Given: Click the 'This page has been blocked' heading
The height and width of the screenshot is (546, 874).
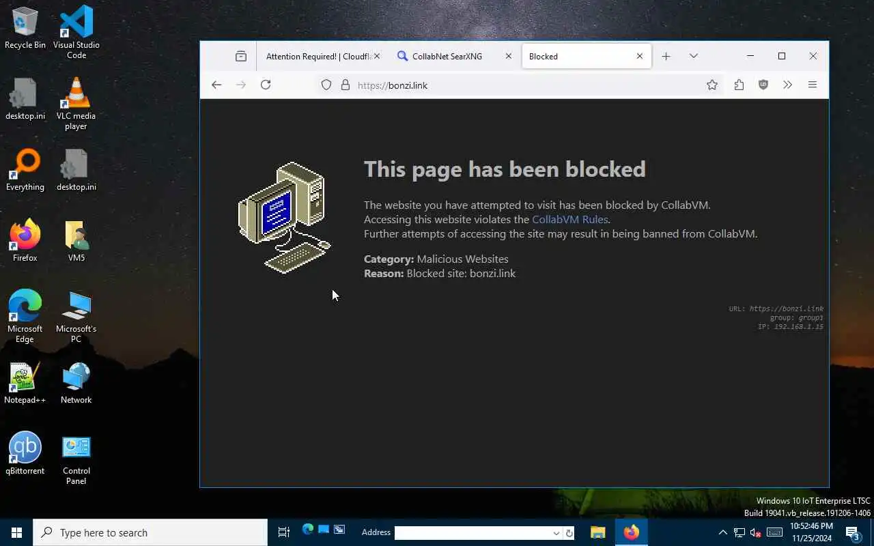Looking at the screenshot, I should point(505,169).
